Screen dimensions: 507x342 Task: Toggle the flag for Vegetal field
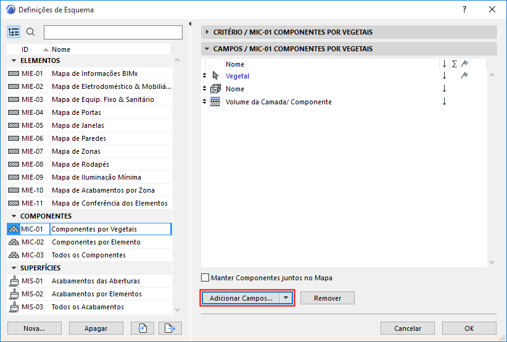(464, 75)
